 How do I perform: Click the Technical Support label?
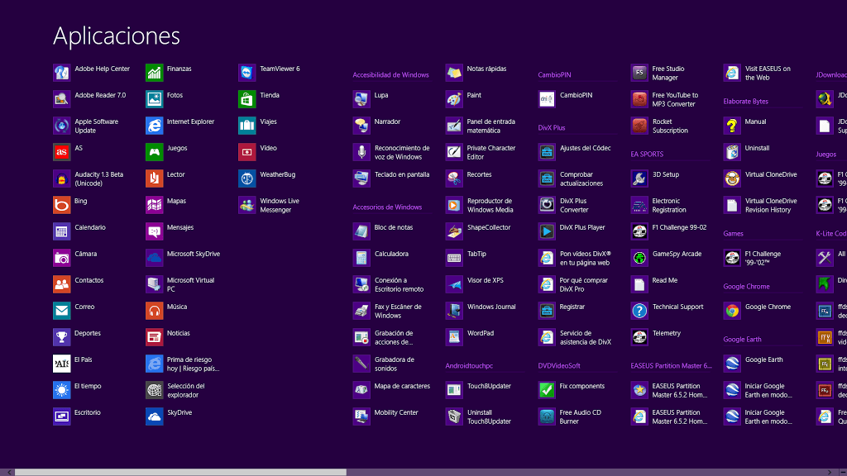point(678,307)
